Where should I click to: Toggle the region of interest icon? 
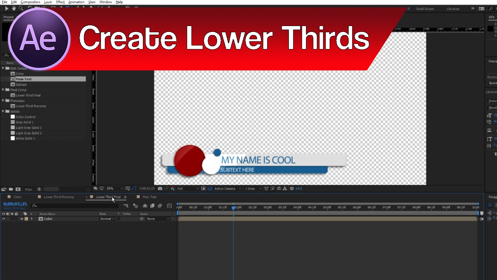coord(203,189)
